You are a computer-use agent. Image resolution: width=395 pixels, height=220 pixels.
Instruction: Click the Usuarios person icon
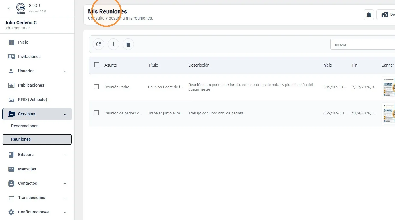(x=11, y=71)
